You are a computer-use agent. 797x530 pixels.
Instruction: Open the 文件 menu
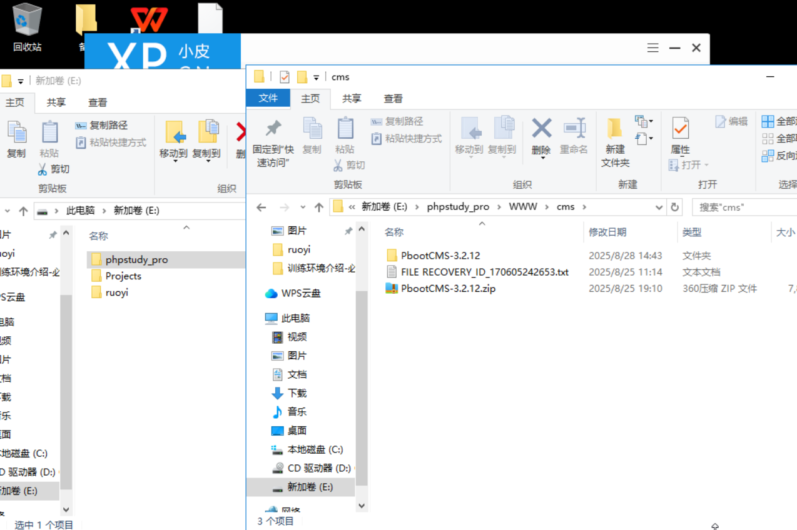[x=268, y=98]
